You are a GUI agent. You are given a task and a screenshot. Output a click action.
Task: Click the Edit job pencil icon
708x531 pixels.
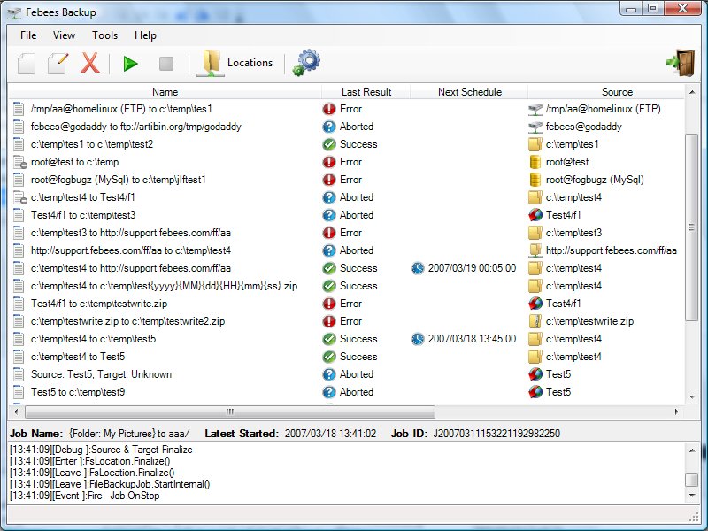(x=58, y=63)
